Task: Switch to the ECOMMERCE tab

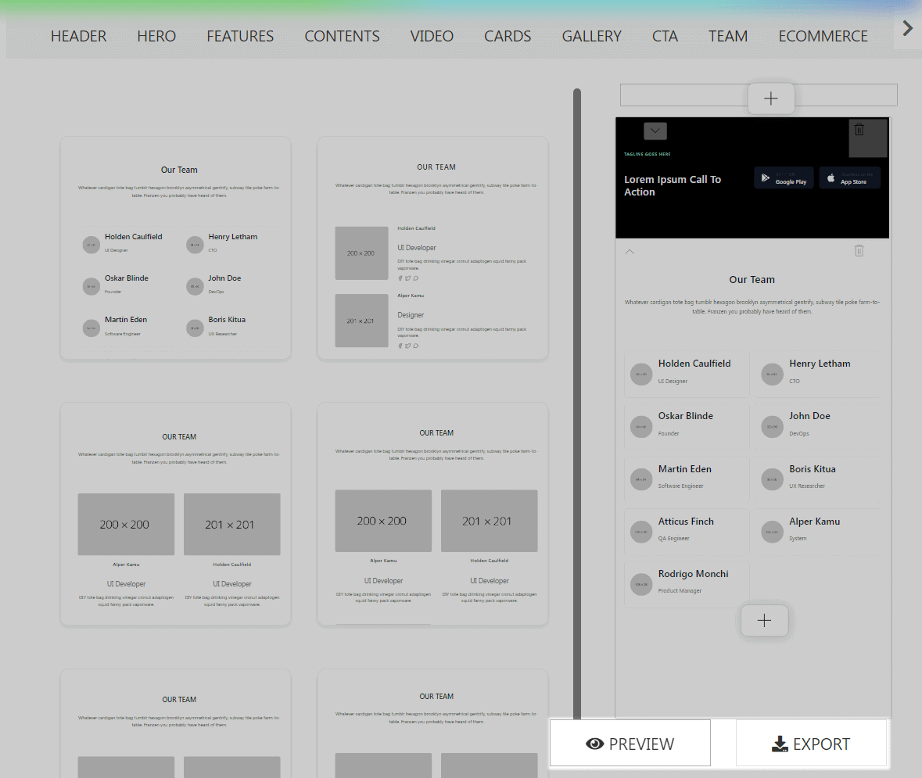Action: [x=823, y=36]
